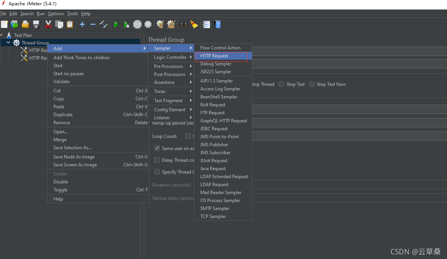
Task: Expand the Post Processors submenu
Action: tap(172, 74)
